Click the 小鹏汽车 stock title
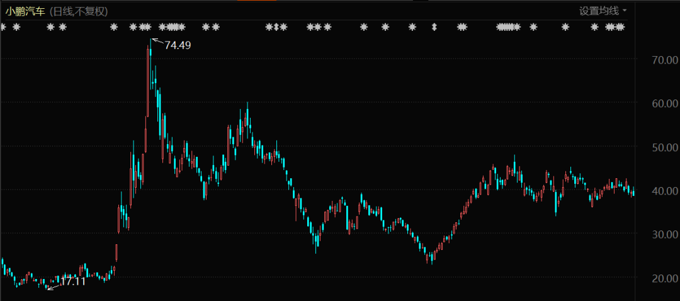 25,11
